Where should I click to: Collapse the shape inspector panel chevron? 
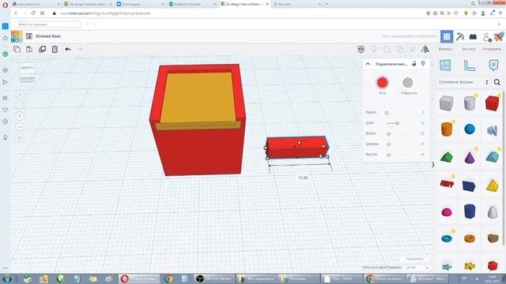pyautogui.click(x=368, y=64)
